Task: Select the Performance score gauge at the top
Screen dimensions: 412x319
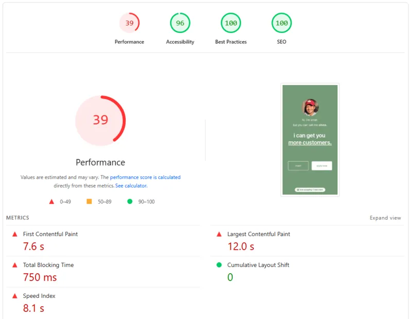Action: point(129,23)
